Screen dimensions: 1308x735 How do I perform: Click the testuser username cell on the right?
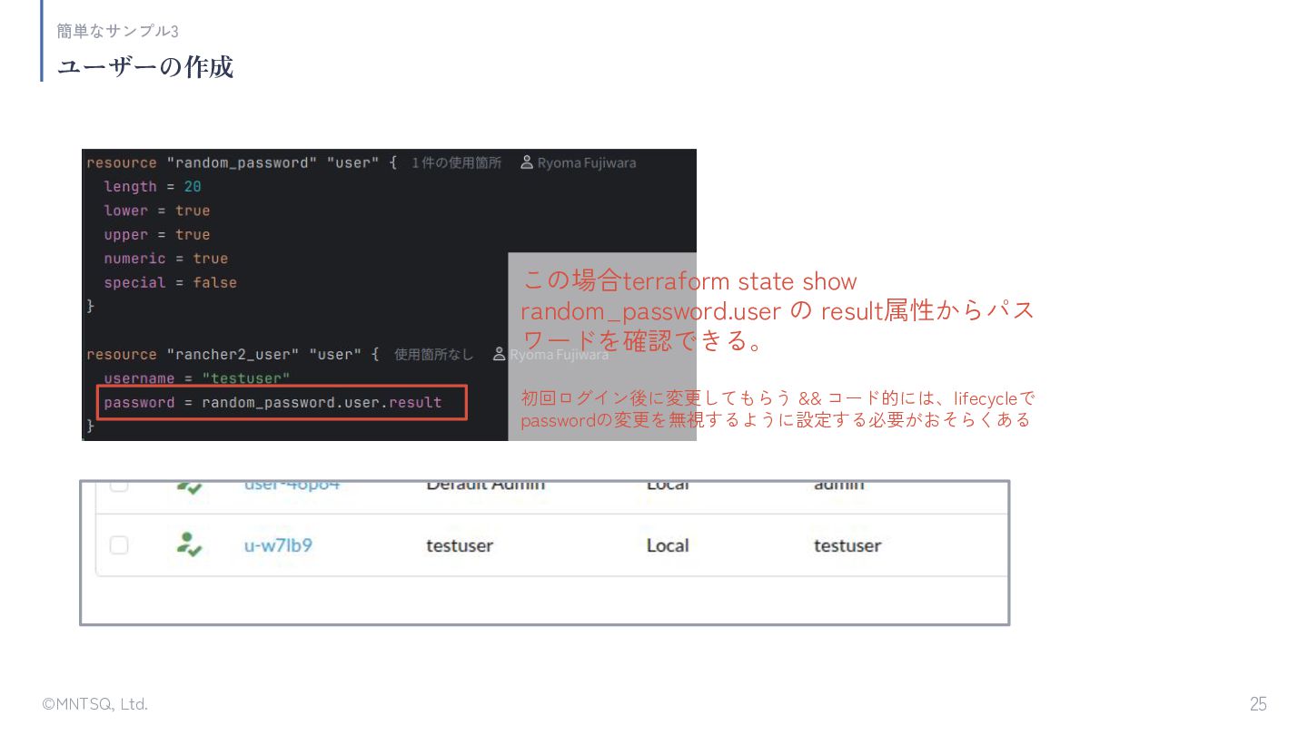click(x=847, y=545)
